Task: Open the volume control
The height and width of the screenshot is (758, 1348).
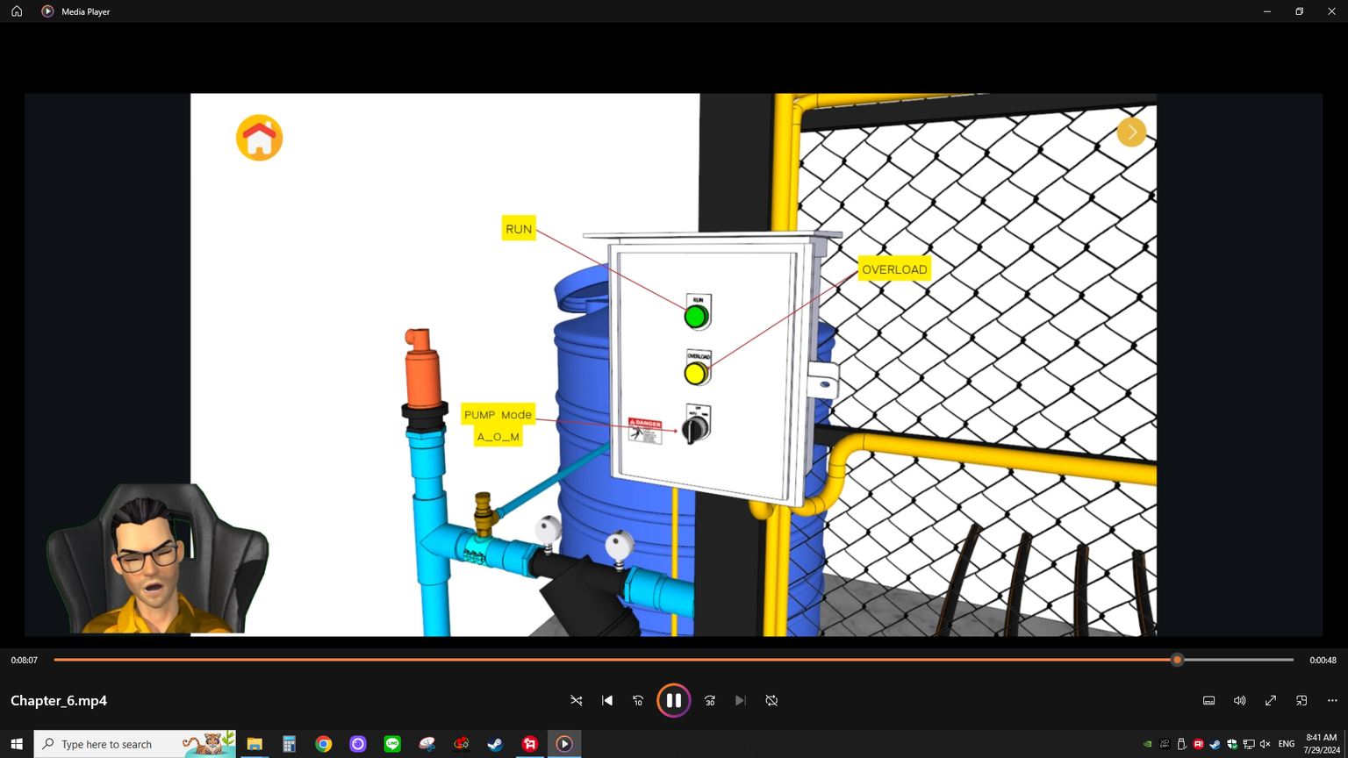Action: [1239, 700]
